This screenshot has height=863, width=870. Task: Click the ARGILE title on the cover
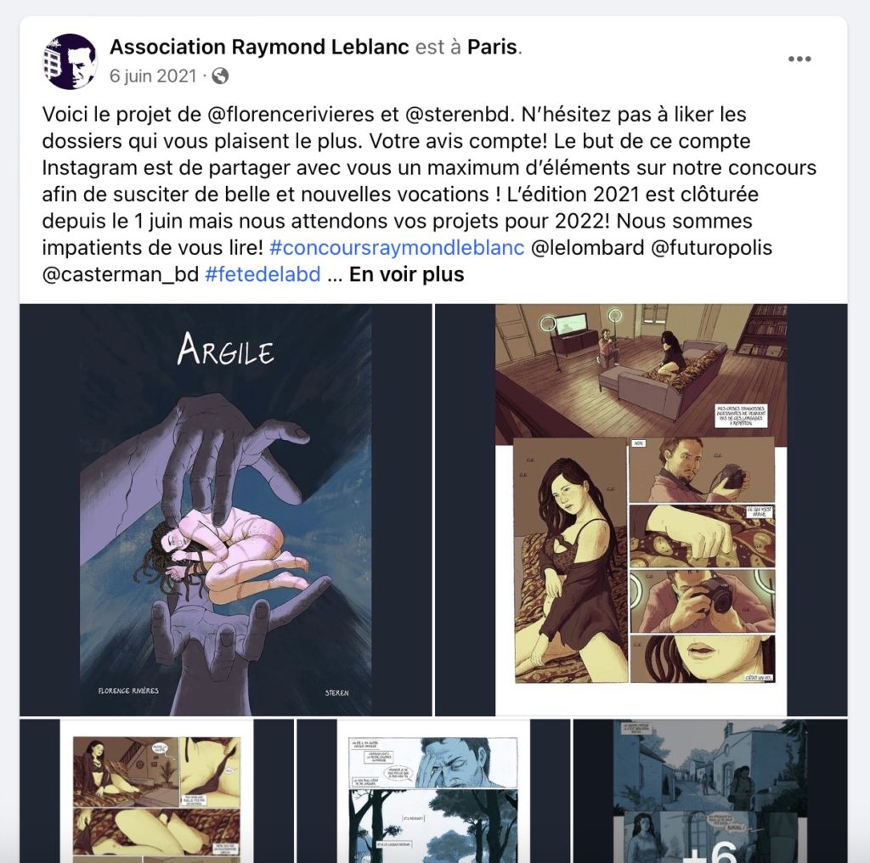[x=226, y=349]
